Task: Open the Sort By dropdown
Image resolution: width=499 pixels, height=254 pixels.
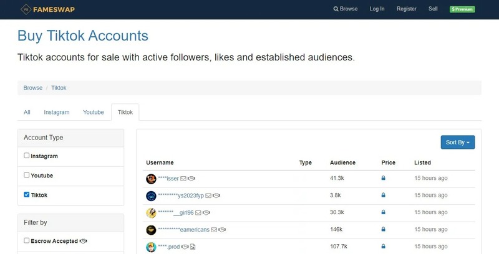Action: point(457,143)
